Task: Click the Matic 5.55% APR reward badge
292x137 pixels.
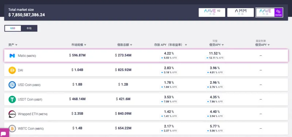Action: tap(169, 58)
